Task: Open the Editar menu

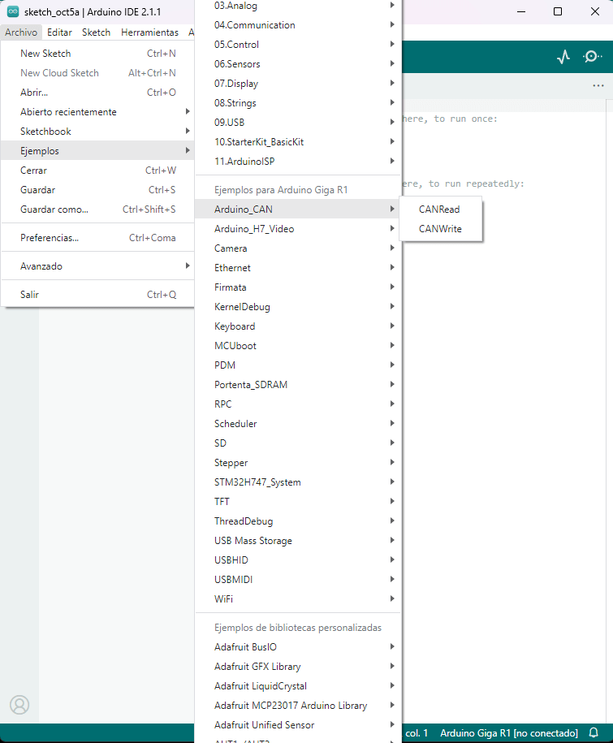Action: (x=59, y=32)
